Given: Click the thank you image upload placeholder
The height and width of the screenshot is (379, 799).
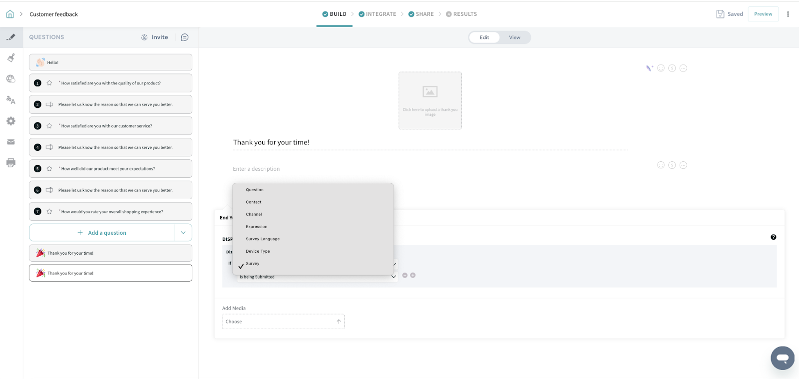Looking at the screenshot, I should (430, 100).
